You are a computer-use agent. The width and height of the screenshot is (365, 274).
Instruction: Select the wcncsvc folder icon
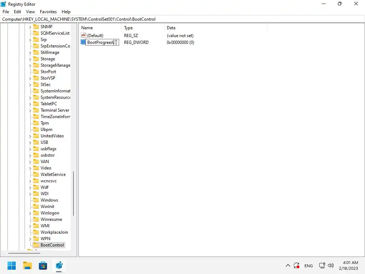pos(36,181)
